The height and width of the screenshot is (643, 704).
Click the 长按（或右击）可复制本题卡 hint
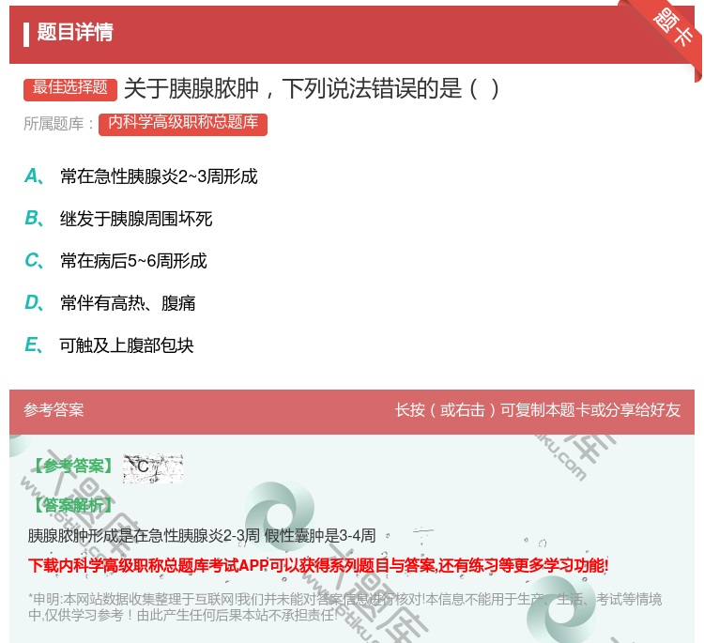pos(538,409)
